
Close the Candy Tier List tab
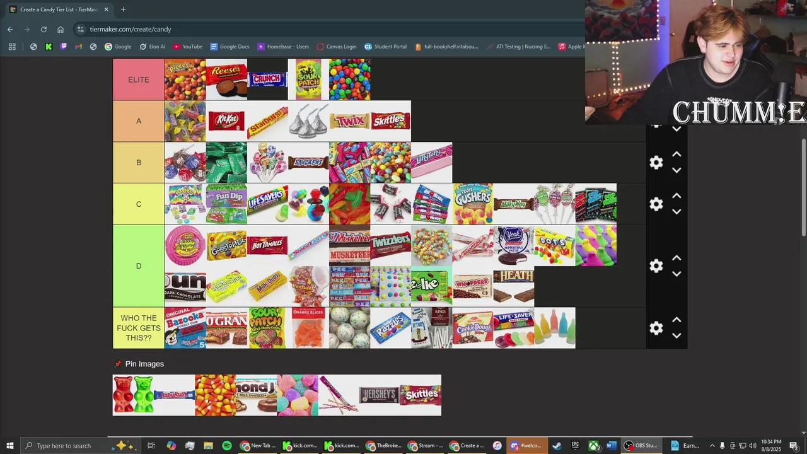(106, 9)
